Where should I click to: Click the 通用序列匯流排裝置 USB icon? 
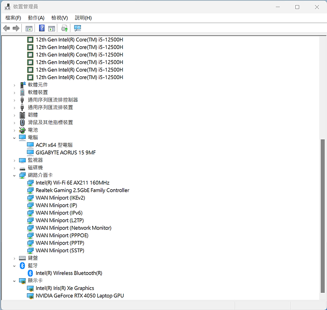point(22,107)
